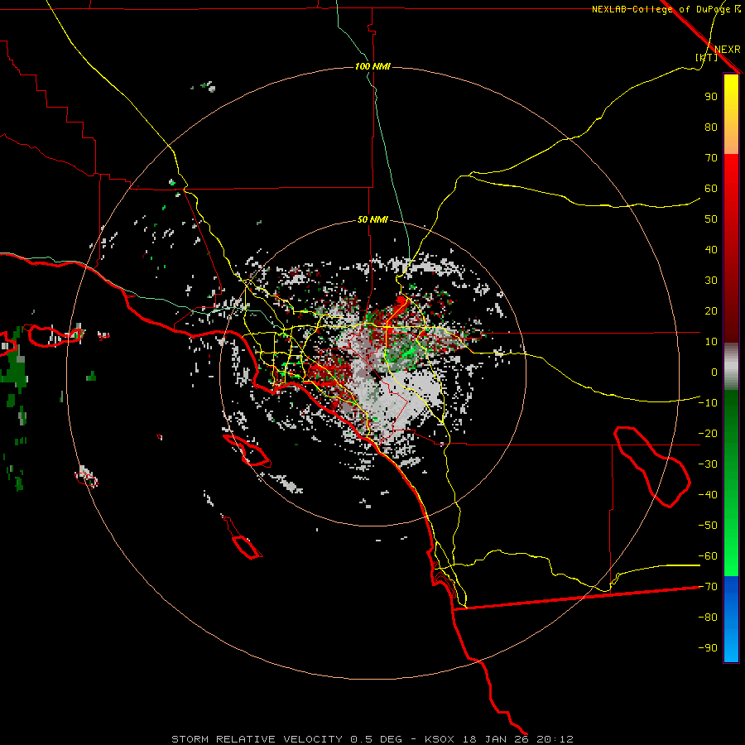Image resolution: width=745 pixels, height=745 pixels.
Task: Click the 70 value on velocity scale
Action: pyautogui.click(x=711, y=158)
